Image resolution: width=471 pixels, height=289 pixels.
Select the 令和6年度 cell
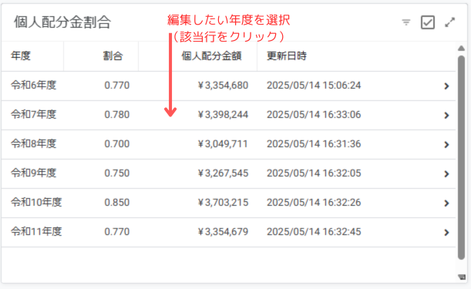[34, 86]
